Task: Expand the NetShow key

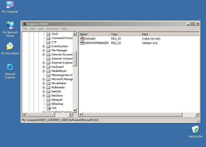Action: click(44, 96)
